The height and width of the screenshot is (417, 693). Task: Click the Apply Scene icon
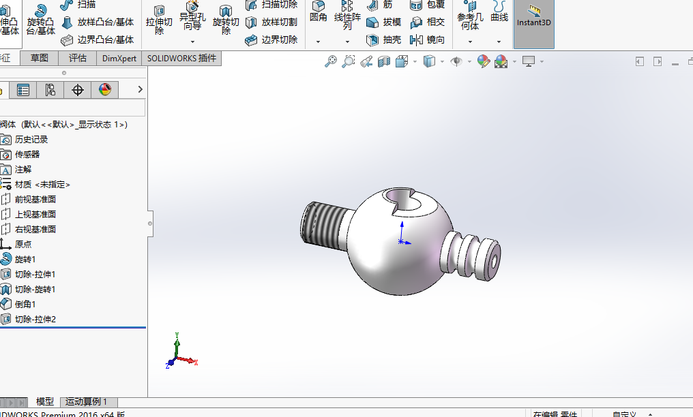pos(501,61)
